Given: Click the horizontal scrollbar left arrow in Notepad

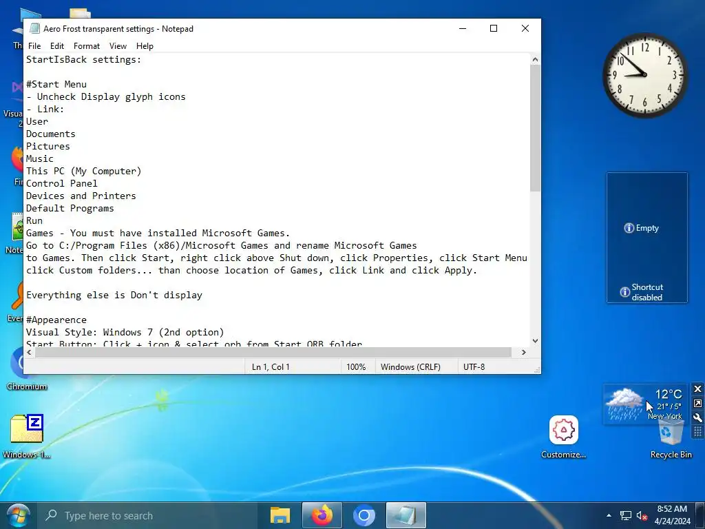Looking at the screenshot, I should [30, 352].
